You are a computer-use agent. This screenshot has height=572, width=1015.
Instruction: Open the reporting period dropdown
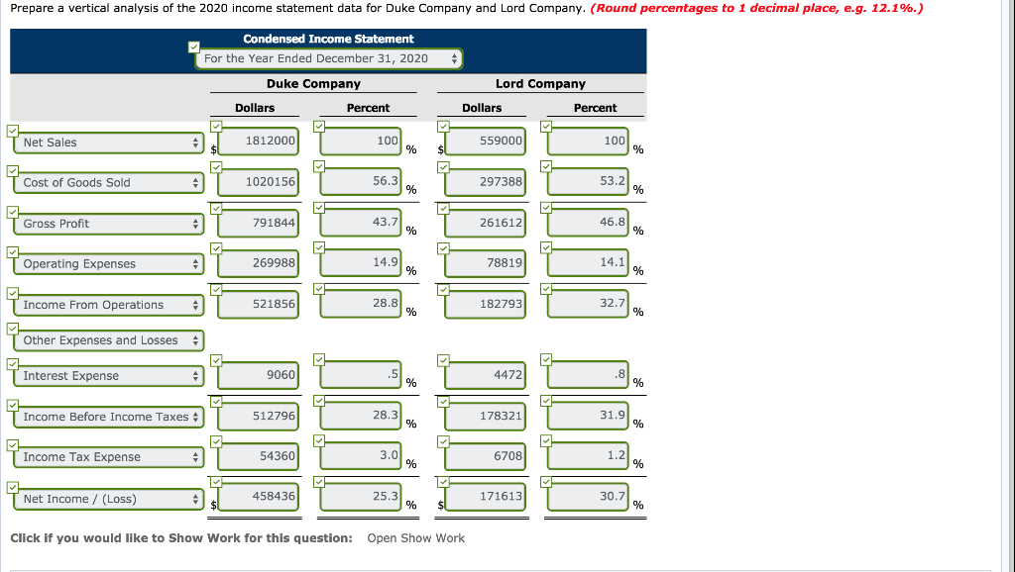click(x=327, y=58)
